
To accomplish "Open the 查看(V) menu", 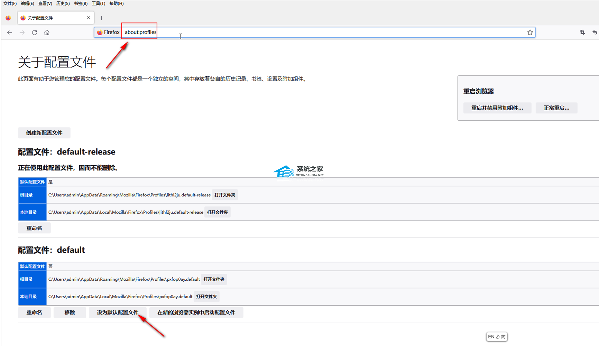I will coord(45,3).
